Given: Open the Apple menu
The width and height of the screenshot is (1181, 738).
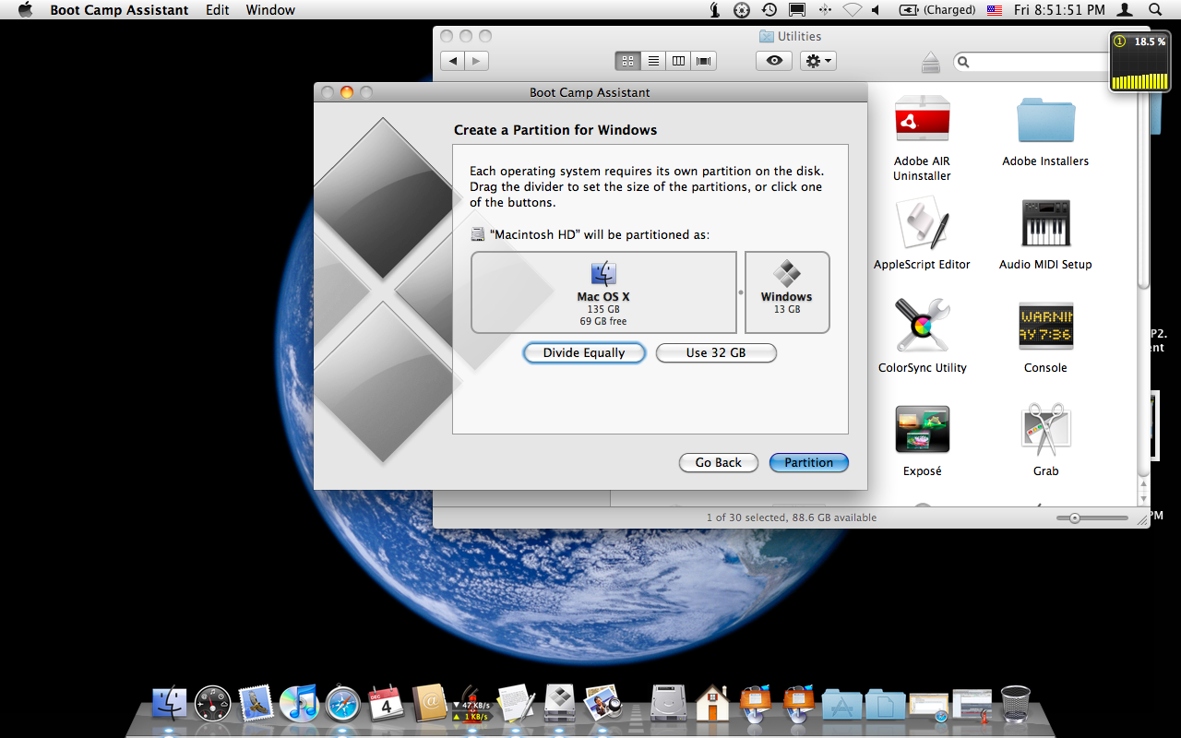Looking at the screenshot, I should click(25, 10).
